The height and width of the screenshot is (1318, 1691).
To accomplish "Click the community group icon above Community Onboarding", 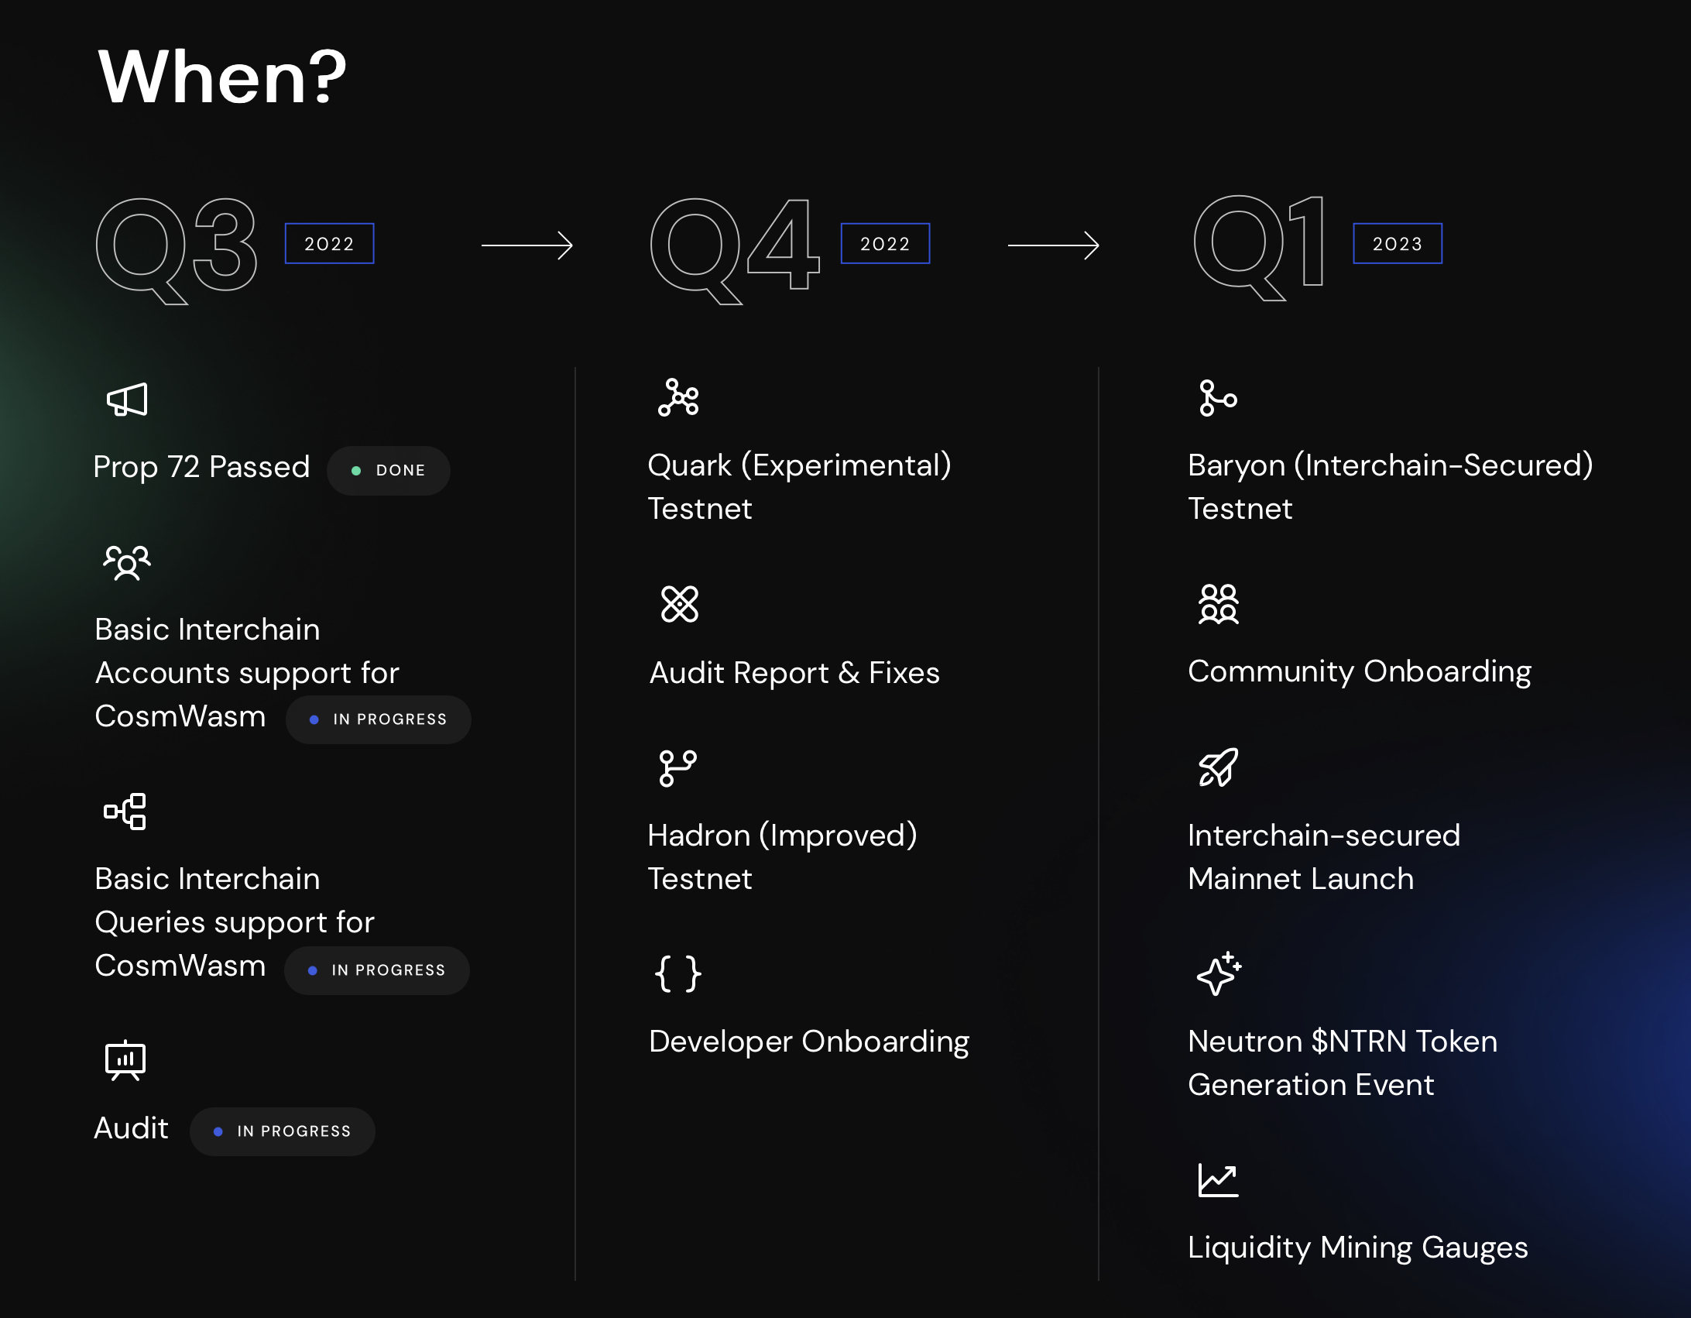I will point(1219,604).
